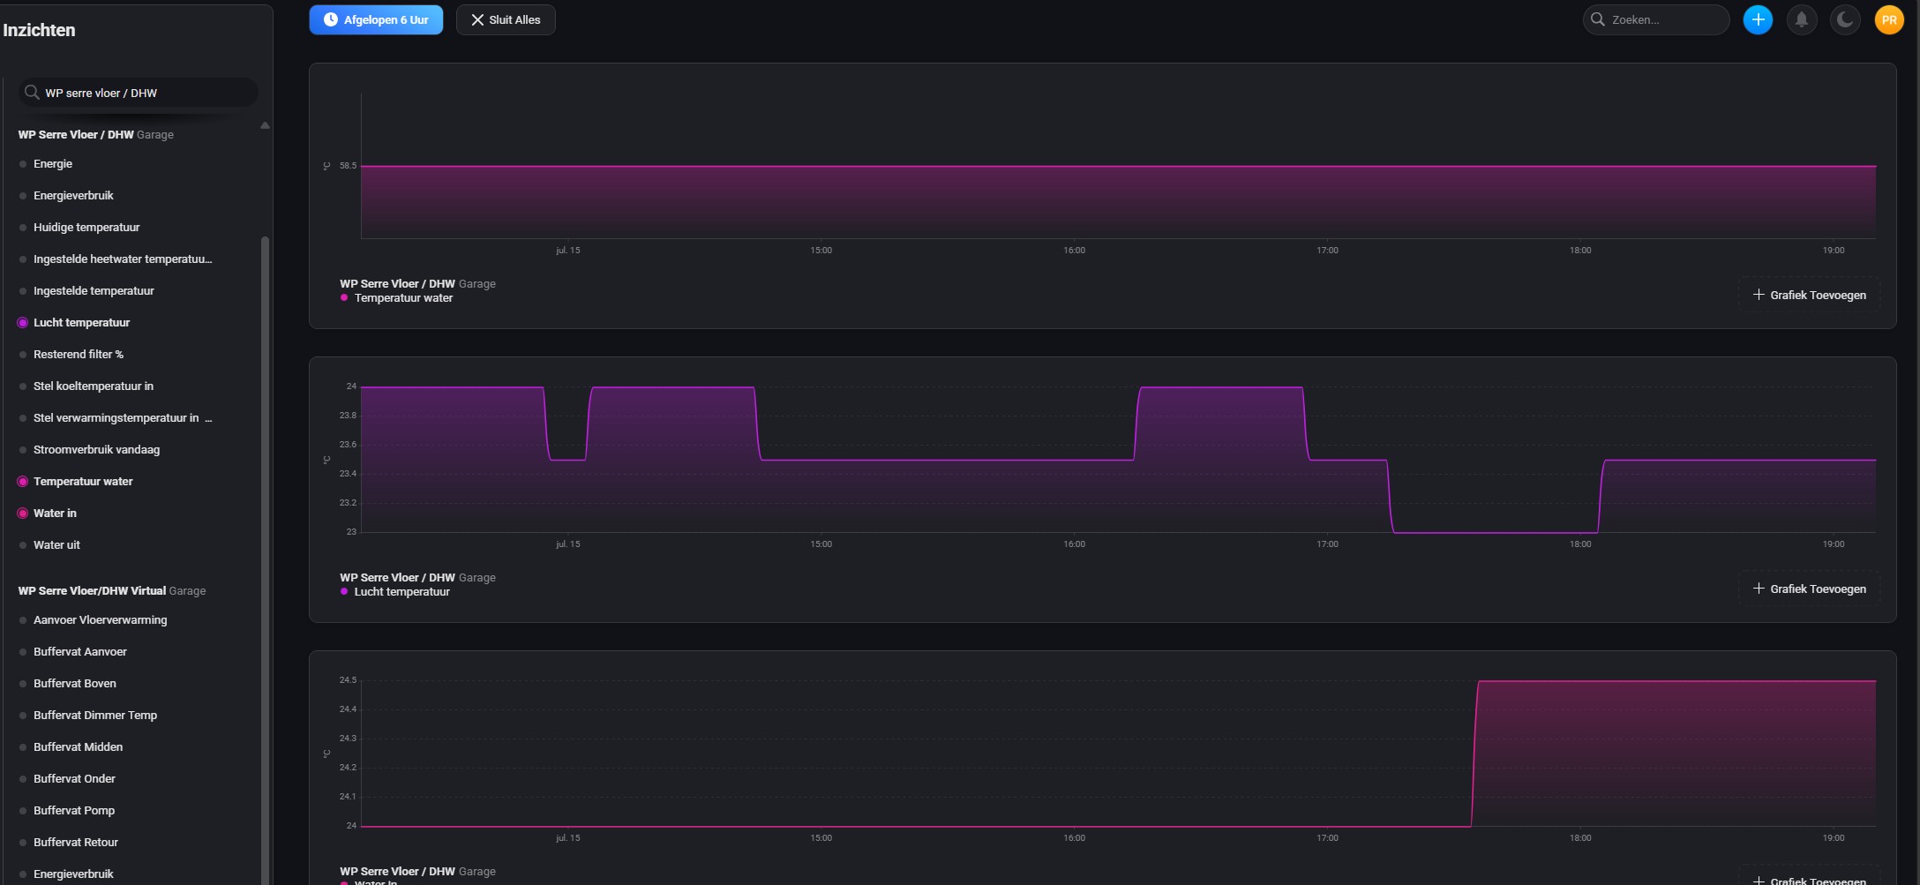Enable the Ingestelde heetwater temperatuur insight
The image size is (1920, 885).
[123, 259]
